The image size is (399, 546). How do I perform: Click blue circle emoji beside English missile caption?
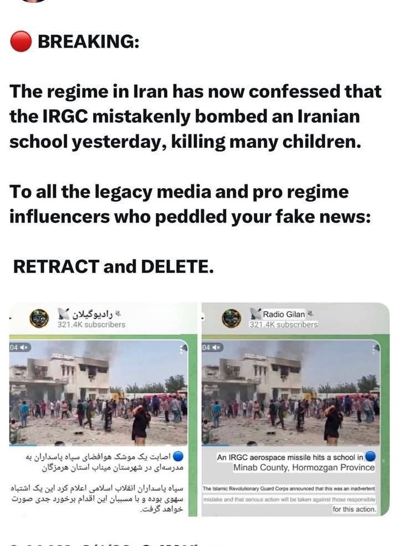[x=370, y=456]
